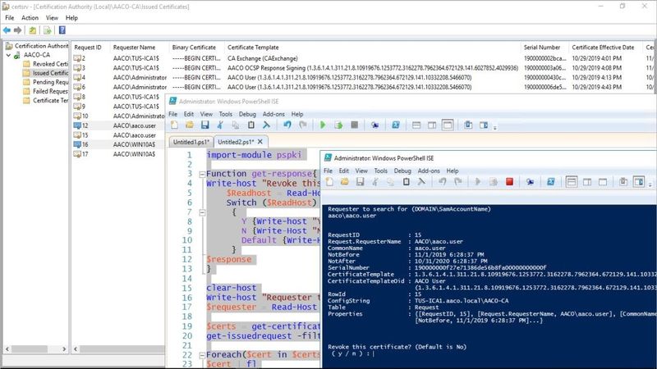Sort by Certificate Effective Date column header
The image size is (657, 369).
click(x=606, y=48)
